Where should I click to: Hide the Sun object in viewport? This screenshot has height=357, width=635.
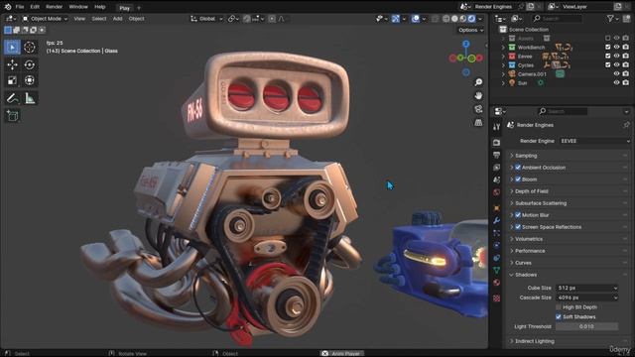[x=616, y=82]
